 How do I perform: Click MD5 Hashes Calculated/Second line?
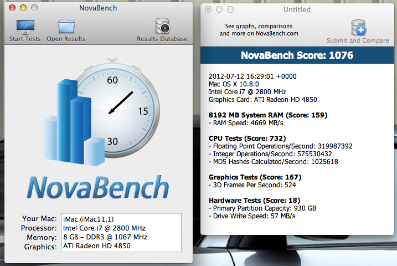click(x=273, y=162)
